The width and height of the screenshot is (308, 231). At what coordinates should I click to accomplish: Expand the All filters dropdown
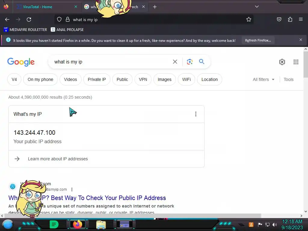(x=263, y=79)
